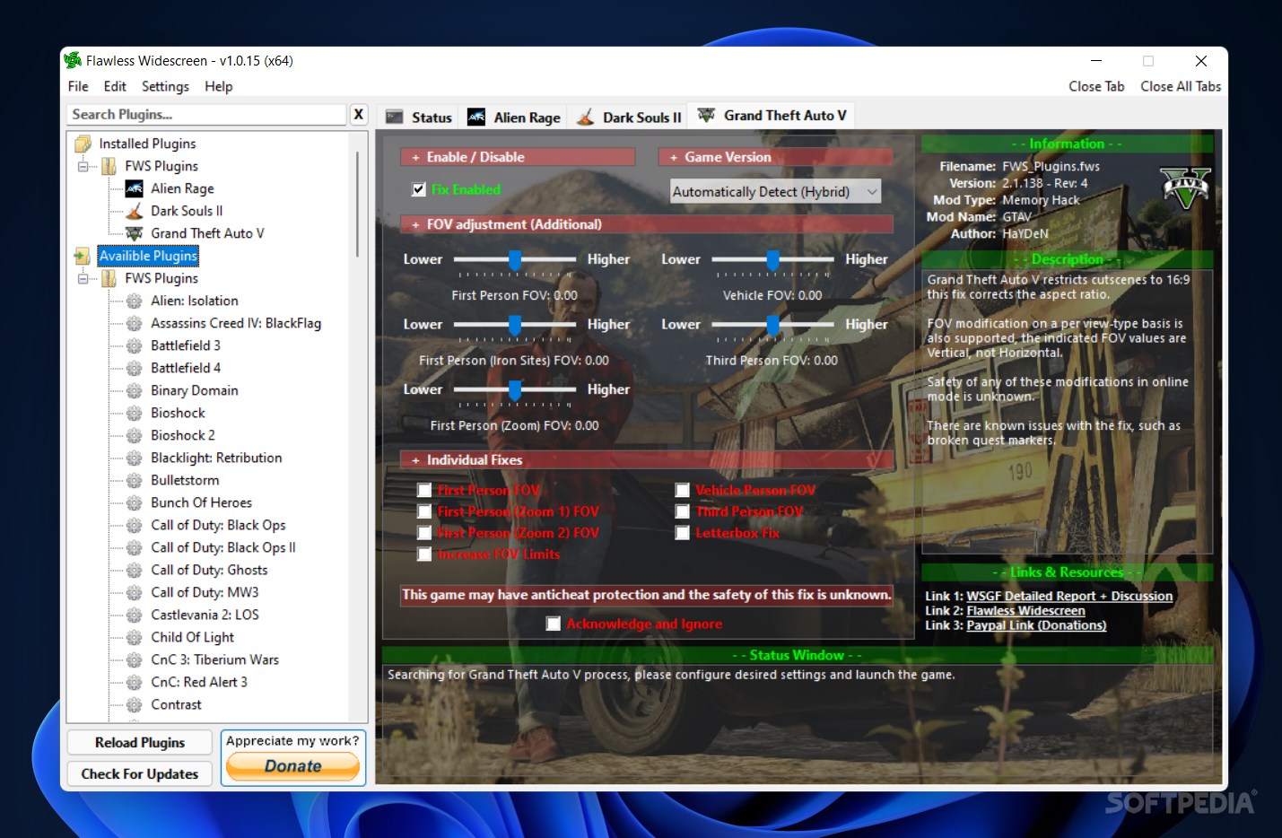
Task: Enable the First Person FOV fix
Action: (x=424, y=490)
